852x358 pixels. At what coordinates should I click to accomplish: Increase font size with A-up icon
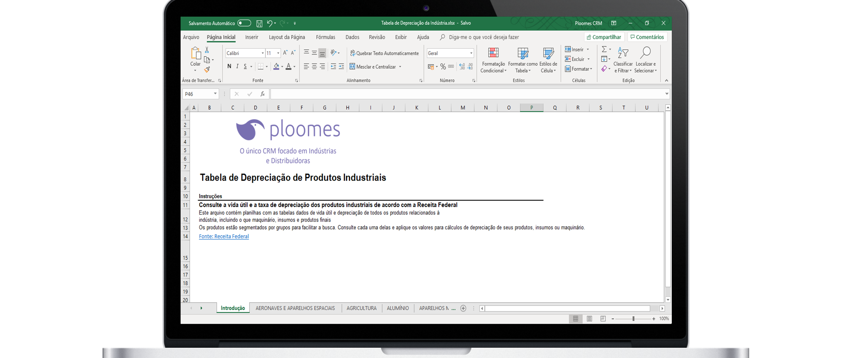tap(285, 53)
